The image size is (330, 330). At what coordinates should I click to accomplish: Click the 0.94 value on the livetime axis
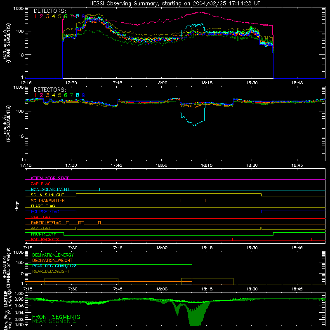tap(19, 312)
